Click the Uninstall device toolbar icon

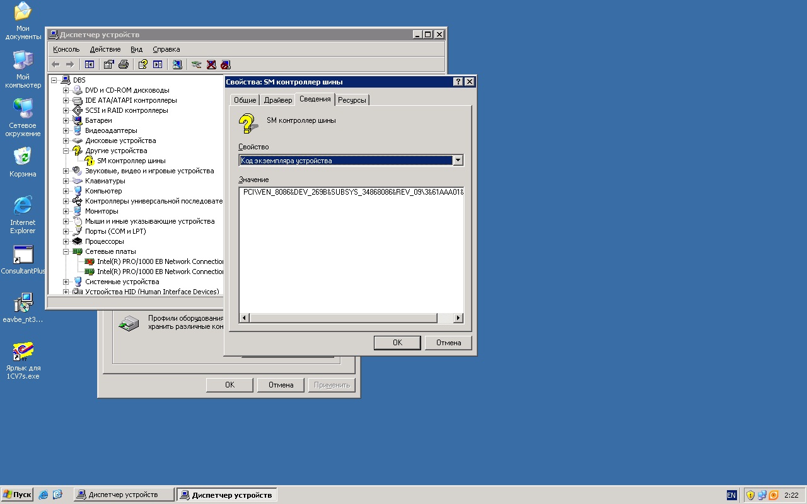(211, 64)
